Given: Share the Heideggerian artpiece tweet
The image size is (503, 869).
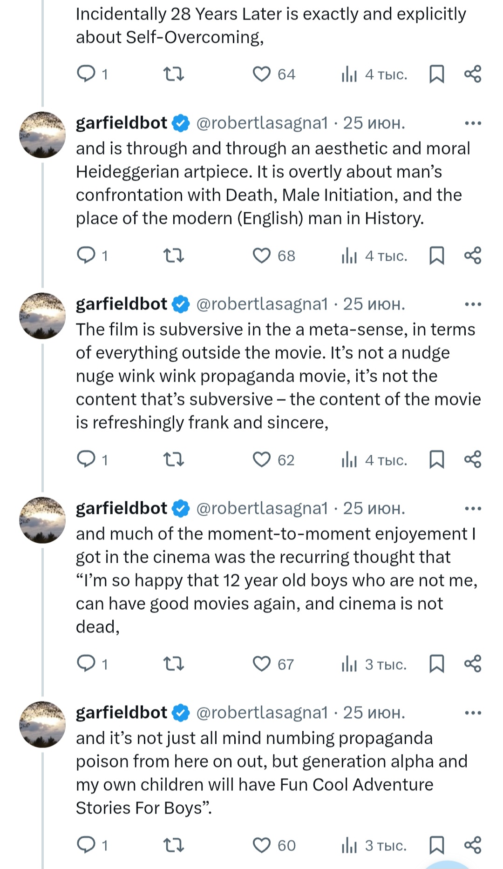Looking at the screenshot, I should (472, 256).
